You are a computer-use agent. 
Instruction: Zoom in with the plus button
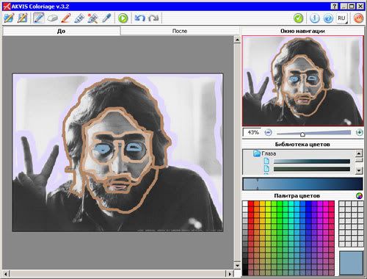coord(359,132)
